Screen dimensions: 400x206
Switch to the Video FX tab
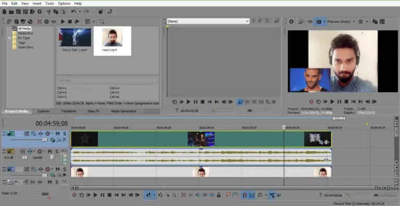pyautogui.click(x=93, y=111)
